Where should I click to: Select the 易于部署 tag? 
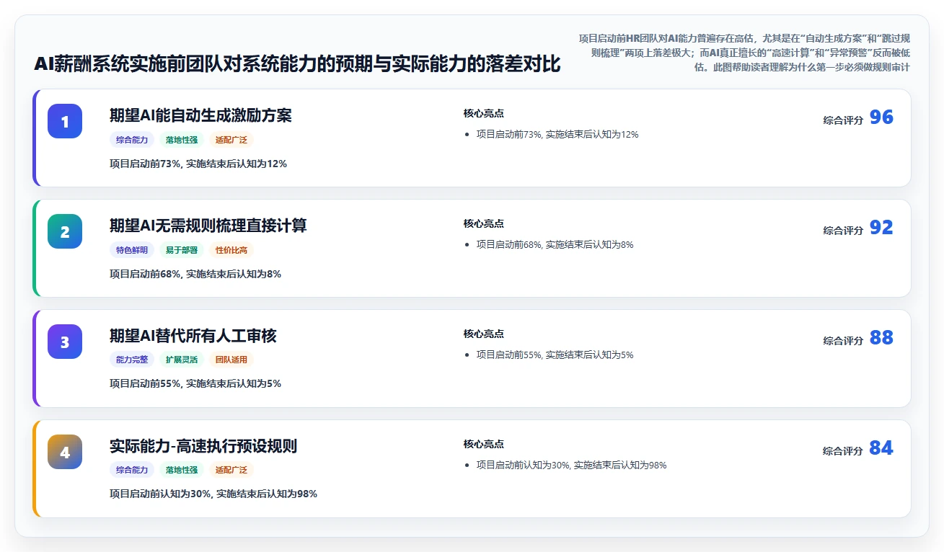182,250
